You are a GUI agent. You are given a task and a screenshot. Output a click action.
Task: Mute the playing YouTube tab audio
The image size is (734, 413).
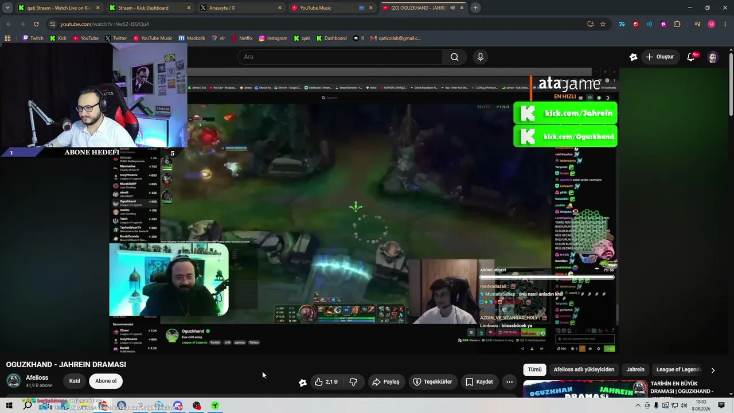[x=452, y=8]
